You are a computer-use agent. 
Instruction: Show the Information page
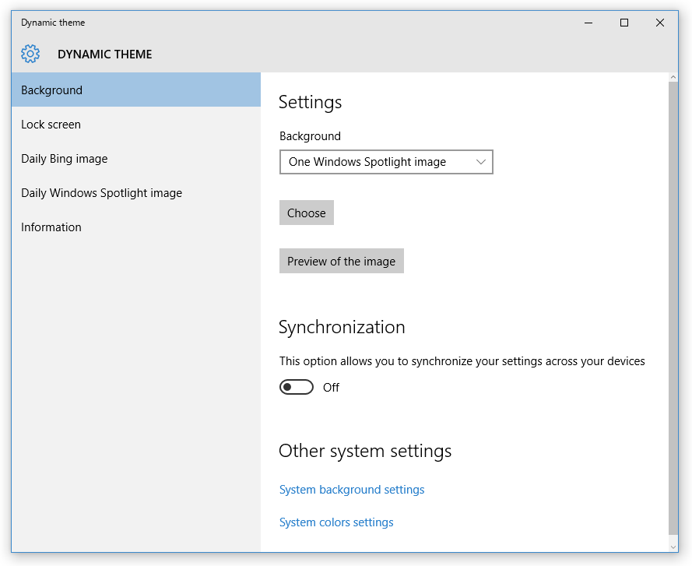coord(136,227)
